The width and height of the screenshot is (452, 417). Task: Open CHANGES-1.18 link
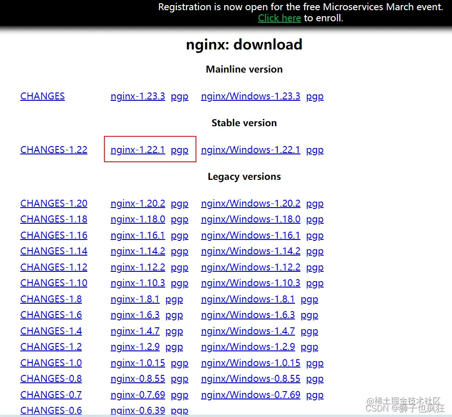pyautogui.click(x=54, y=219)
